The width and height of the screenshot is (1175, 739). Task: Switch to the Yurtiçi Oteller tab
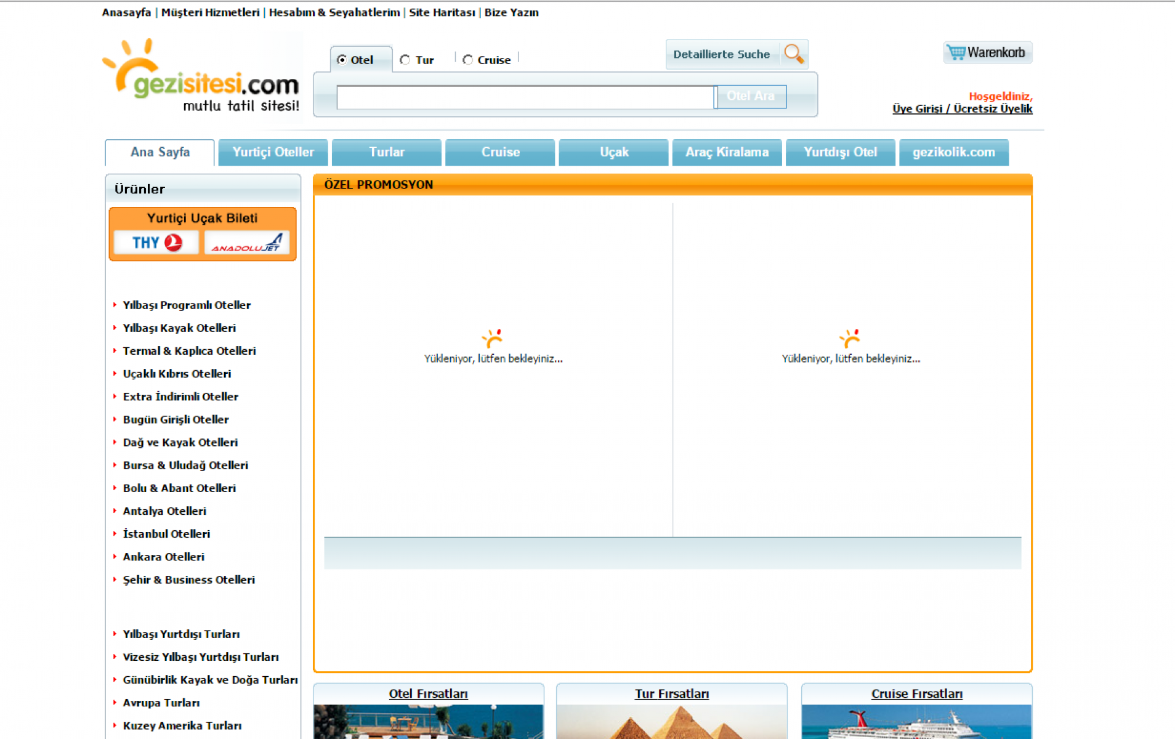273,152
